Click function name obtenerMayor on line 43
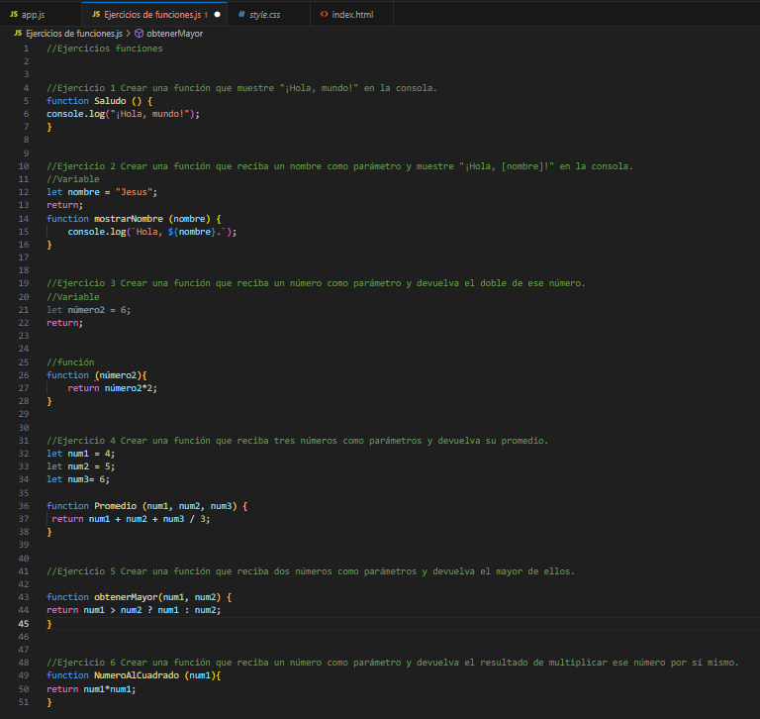The image size is (760, 719). pos(126,597)
